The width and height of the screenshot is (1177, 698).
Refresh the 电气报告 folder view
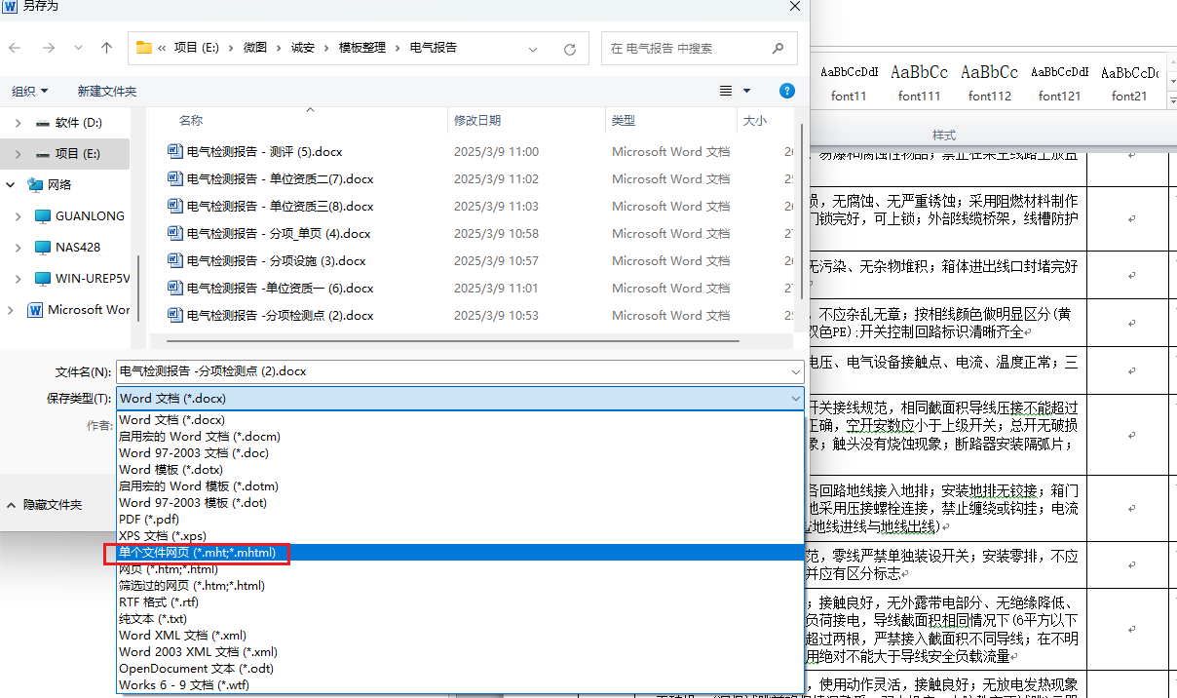[x=570, y=48]
